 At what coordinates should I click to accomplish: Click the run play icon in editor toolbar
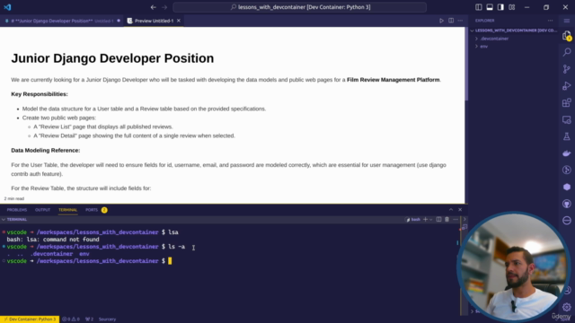click(x=441, y=21)
